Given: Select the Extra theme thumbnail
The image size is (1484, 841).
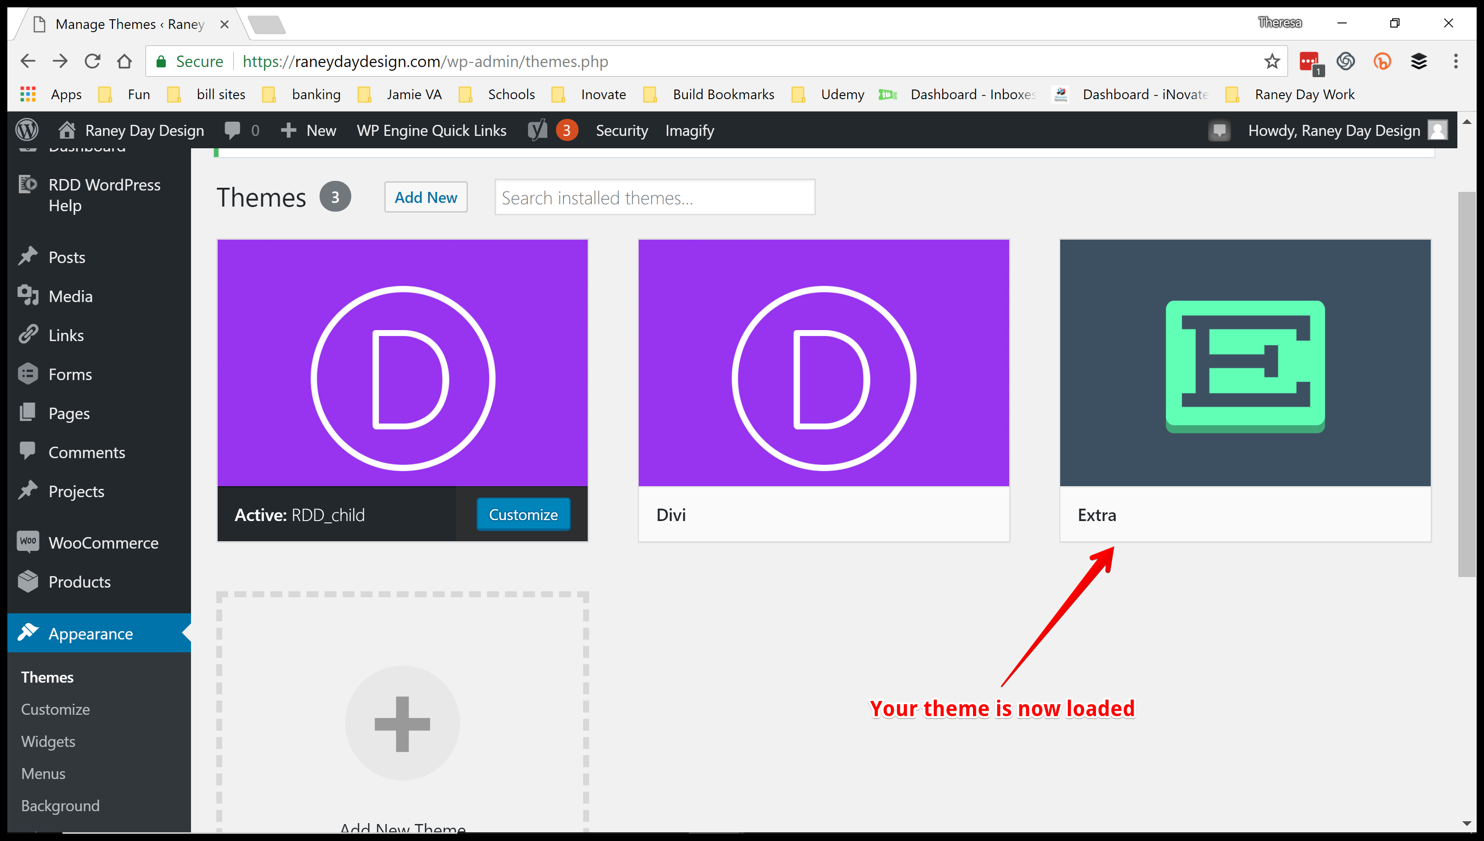Looking at the screenshot, I should click(x=1245, y=363).
